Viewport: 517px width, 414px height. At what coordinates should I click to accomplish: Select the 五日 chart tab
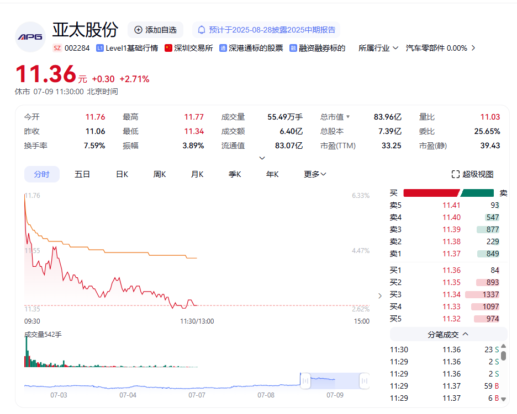coord(82,174)
